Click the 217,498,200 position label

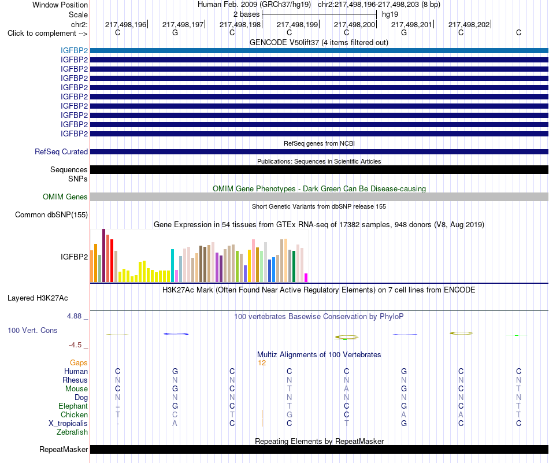click(354, 24)
